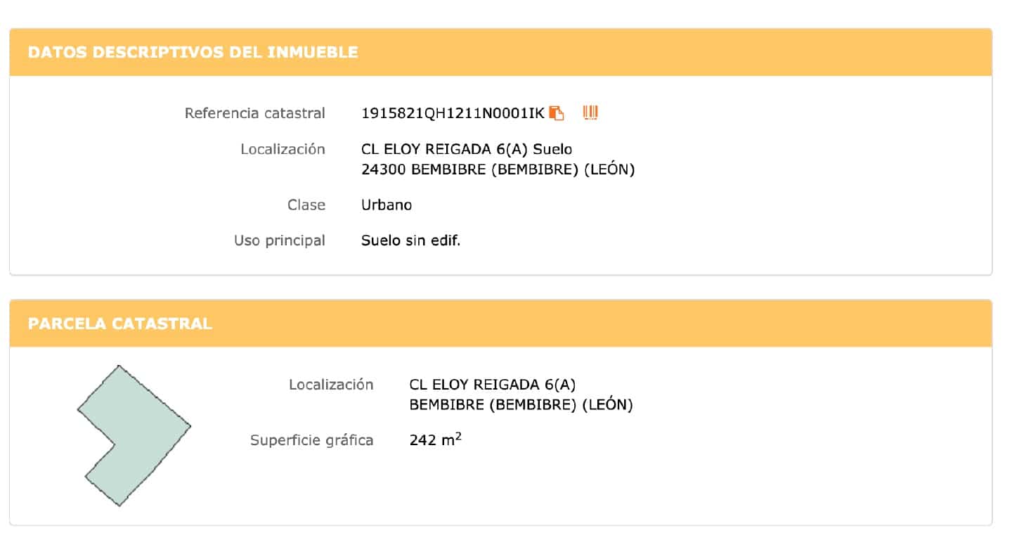The width and height of the screenshot is (1012, 538).
Task: Click the 'Clase' field label
Action: point(306,205)
